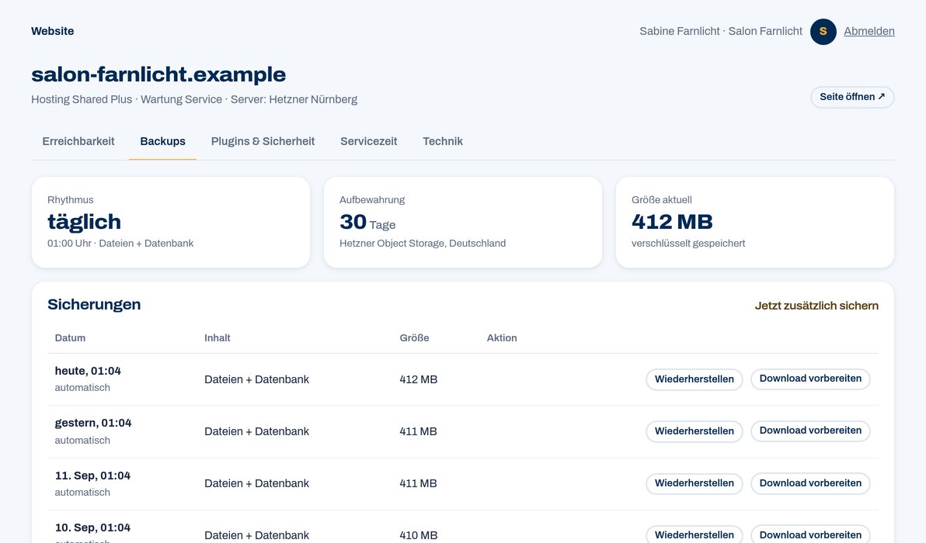This screenshot has width=926, height=543.
Task: Click Sabine Farnlicht · Salon Farnlicht account name
Action: (720, 31)
